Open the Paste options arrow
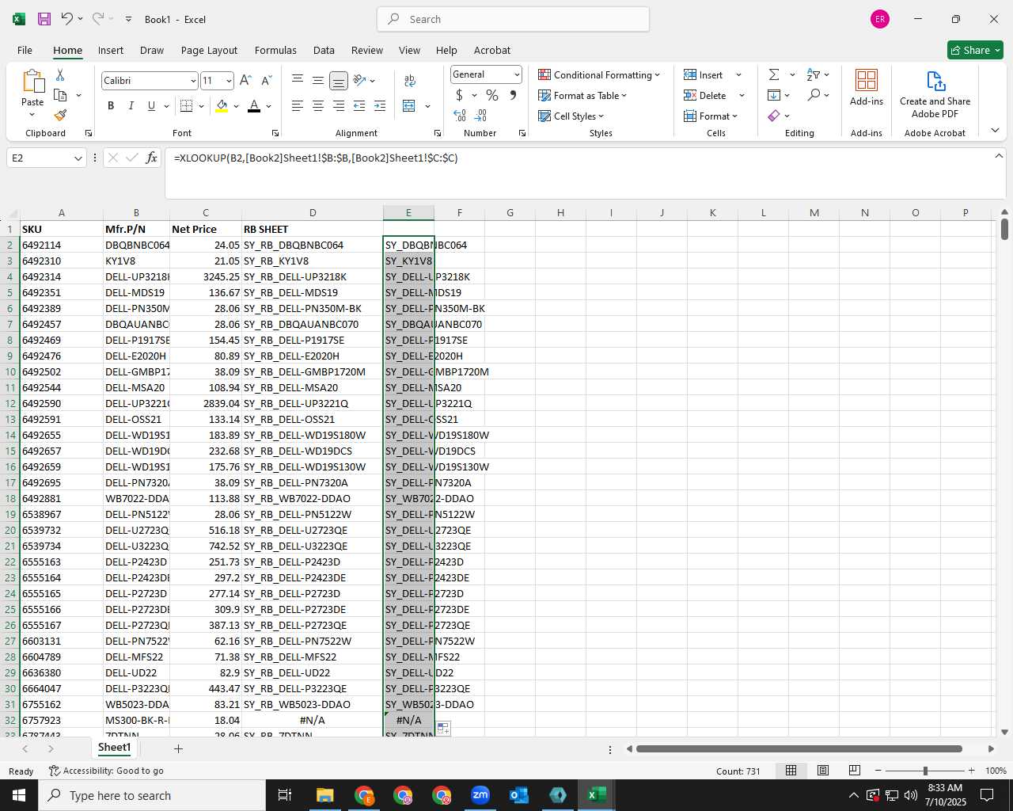This screenshot has height=811, width=1013. 32,115
